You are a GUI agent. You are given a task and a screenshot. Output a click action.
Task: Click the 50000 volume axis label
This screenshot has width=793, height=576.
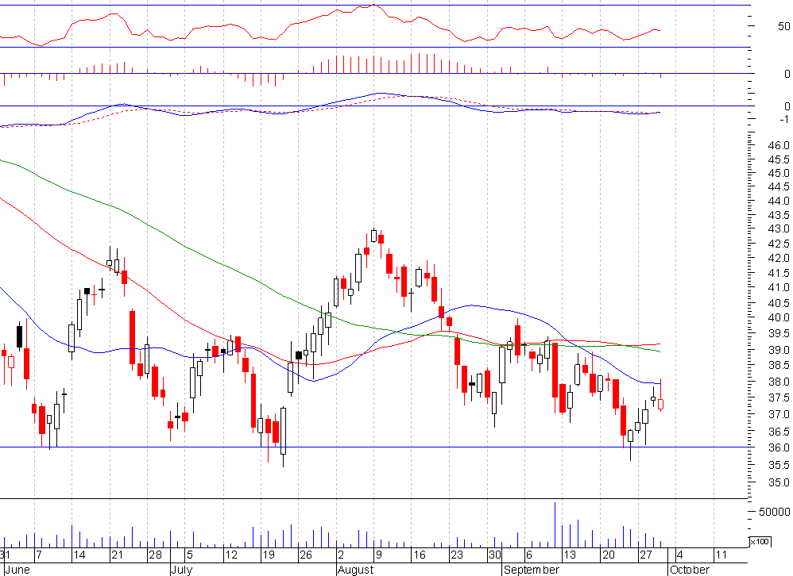(774, 512)
